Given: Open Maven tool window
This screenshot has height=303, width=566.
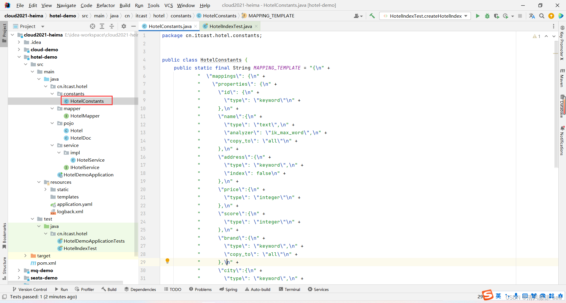Looking at the screenshot, I should (x=562, y=78).
